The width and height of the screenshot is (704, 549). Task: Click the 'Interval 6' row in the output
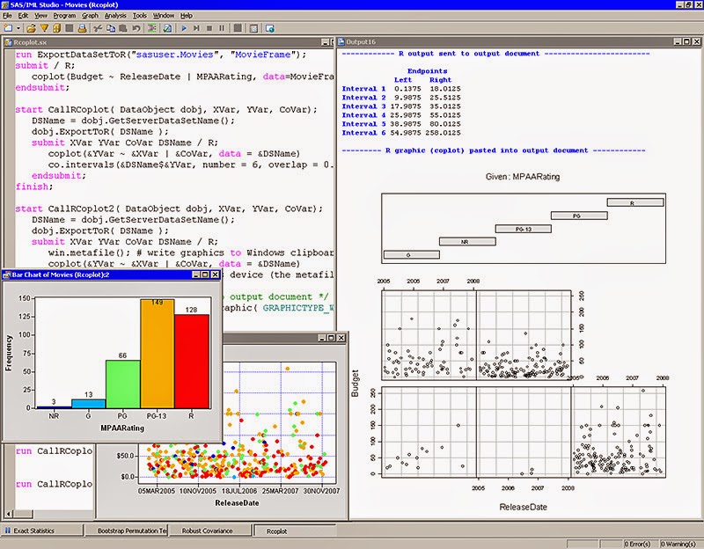coord(401,133)
